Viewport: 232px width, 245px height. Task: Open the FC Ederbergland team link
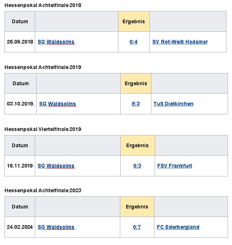click(178, 227)
